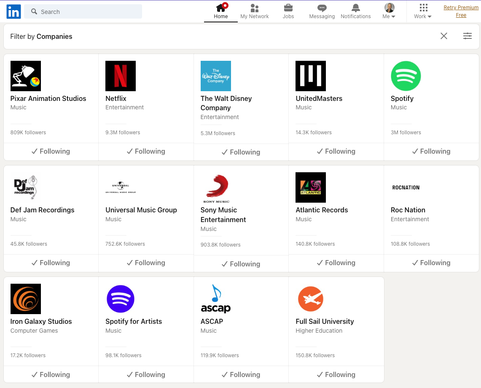The image size is (481, 388).
Task: Expand the Me profile dropdown
Action: (x=389, y=11)
